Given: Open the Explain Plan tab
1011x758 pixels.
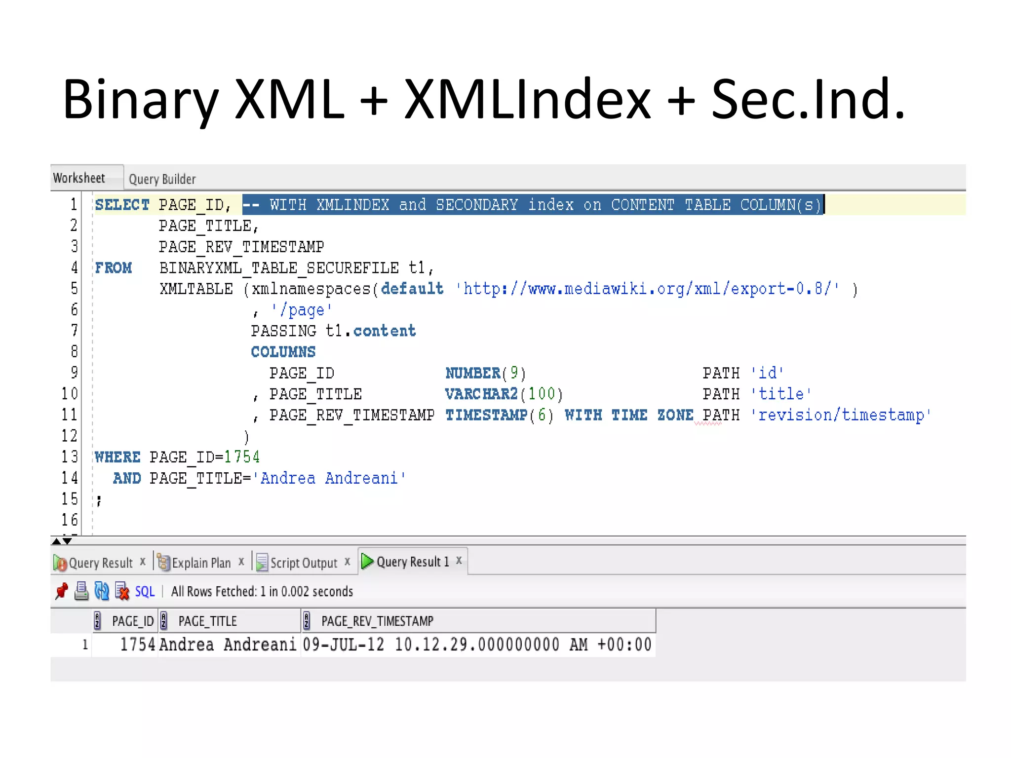Looking at the screenshot, I should [201, 563].
